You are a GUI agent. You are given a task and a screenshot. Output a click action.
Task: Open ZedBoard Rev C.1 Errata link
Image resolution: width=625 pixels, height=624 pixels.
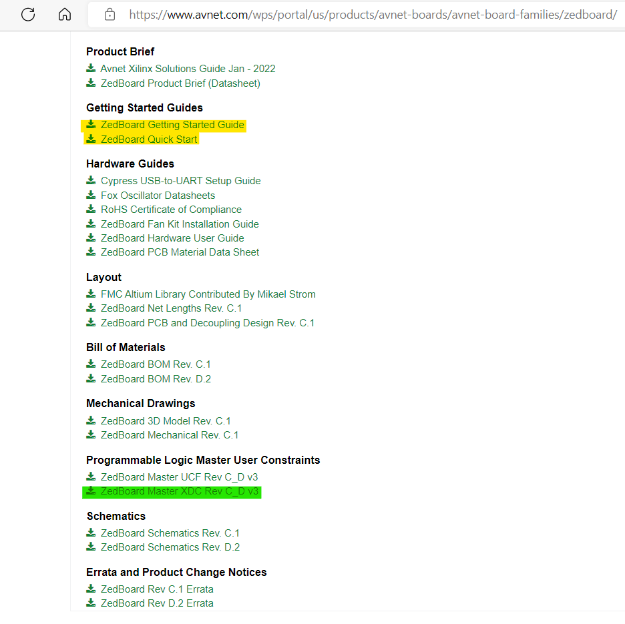157,589
